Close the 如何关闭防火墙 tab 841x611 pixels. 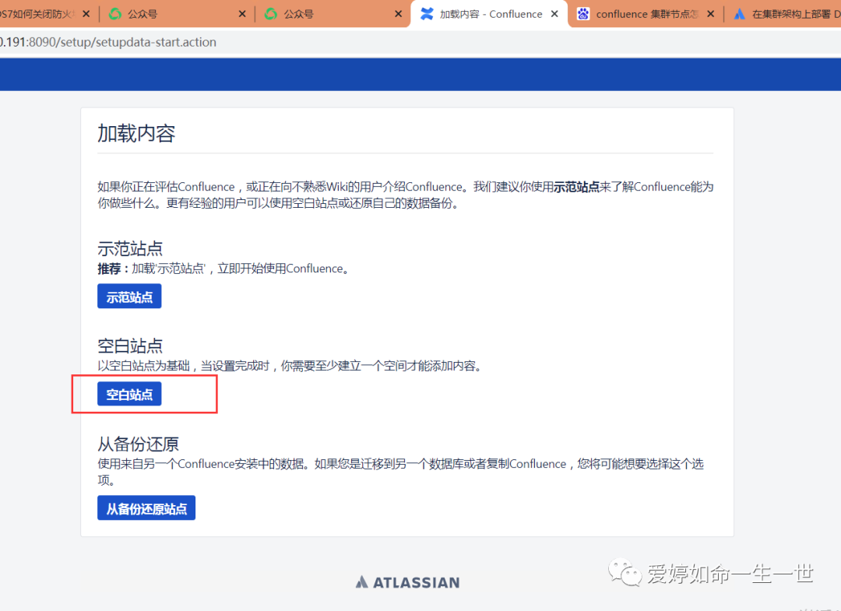click(86, 14)
